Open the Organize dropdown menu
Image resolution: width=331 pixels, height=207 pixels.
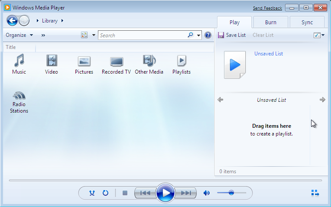(x=19, y=35)
